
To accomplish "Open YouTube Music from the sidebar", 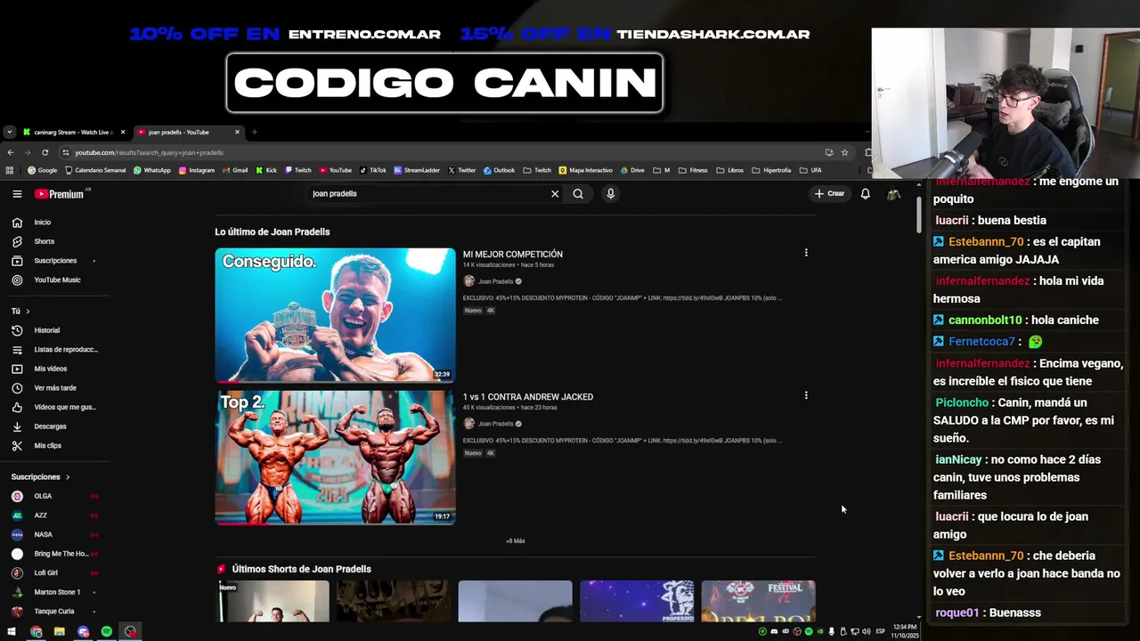I will (55, 280).
